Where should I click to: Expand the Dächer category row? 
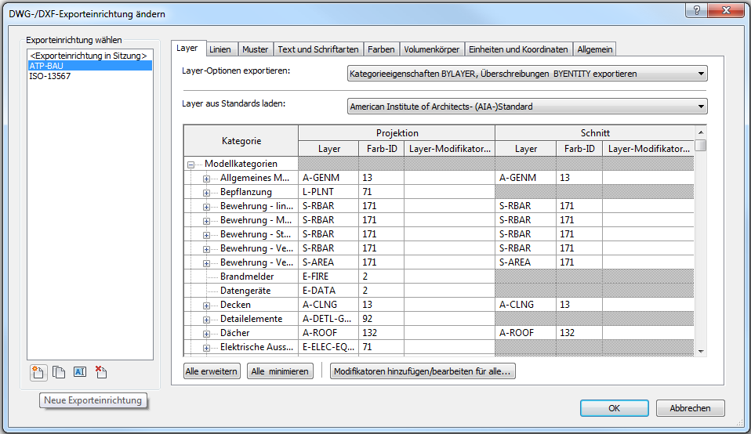[207, 333]
